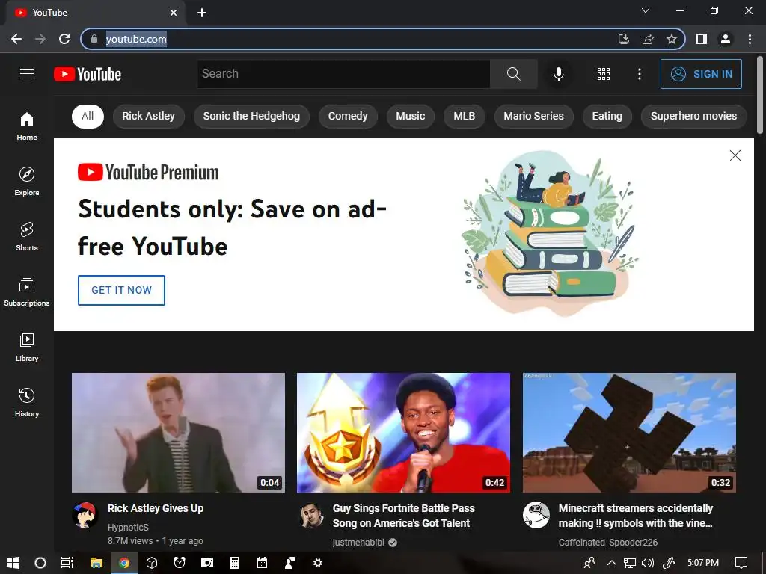
Task: Click the page vertical scrollbar
Action: point(760,95)
